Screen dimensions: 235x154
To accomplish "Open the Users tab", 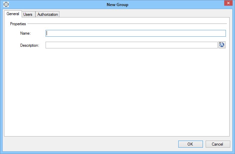I will [28, 14].
